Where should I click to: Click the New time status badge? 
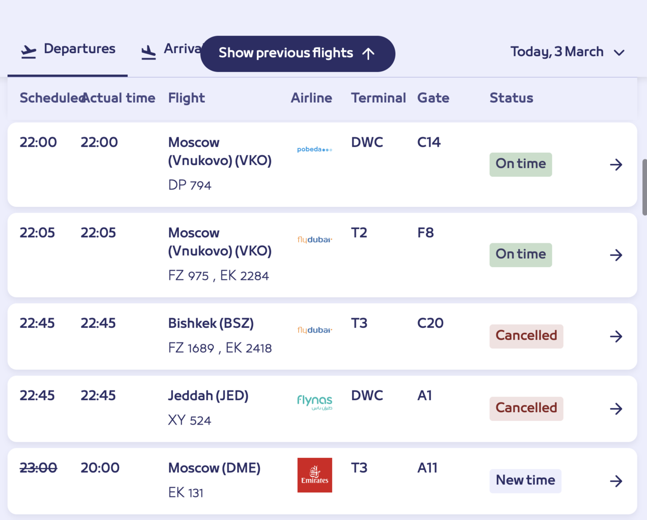pyautogui.click(x=525, y=481)
